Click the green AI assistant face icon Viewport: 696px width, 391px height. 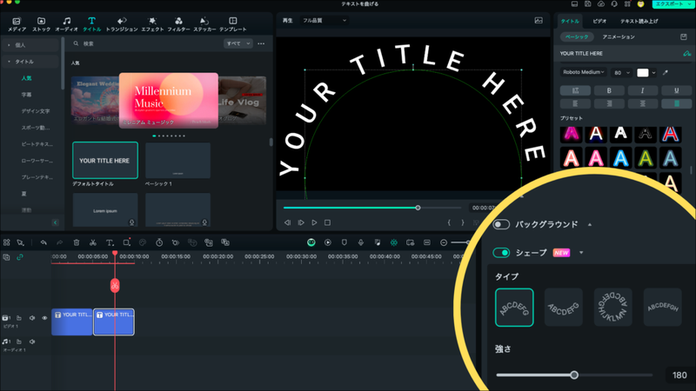tap(311, 242)
